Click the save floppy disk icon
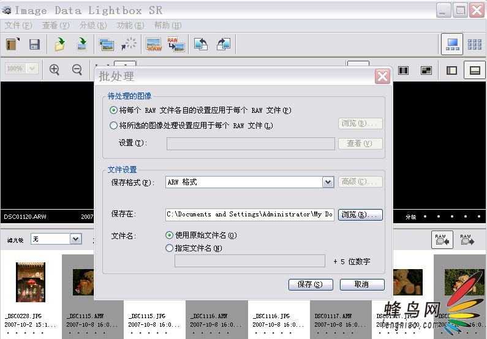Screen dimensions: 487x339 click(x=34, y=44)
